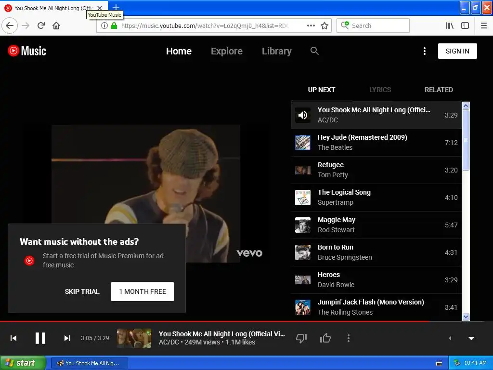The width and height of the screenshot is (493, 370).
Task: Open the Explore section
Action: [227, 51]
